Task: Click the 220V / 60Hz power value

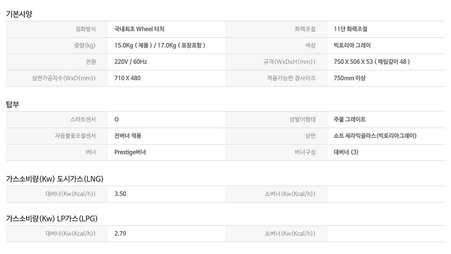Action: (131, 62)
